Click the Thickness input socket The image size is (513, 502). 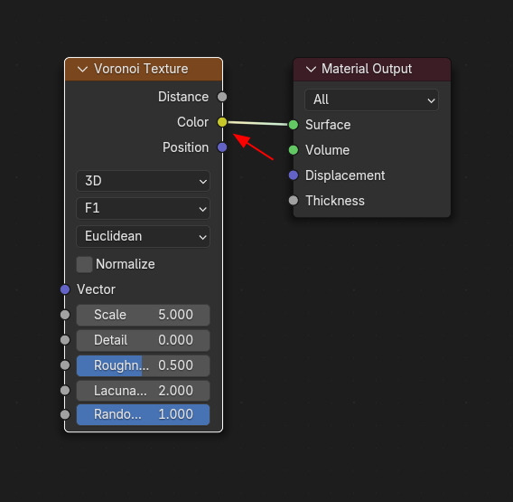point(294,200)
